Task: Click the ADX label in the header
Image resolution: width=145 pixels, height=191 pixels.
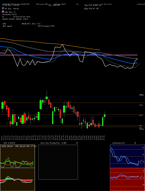Action: [4, 24]
